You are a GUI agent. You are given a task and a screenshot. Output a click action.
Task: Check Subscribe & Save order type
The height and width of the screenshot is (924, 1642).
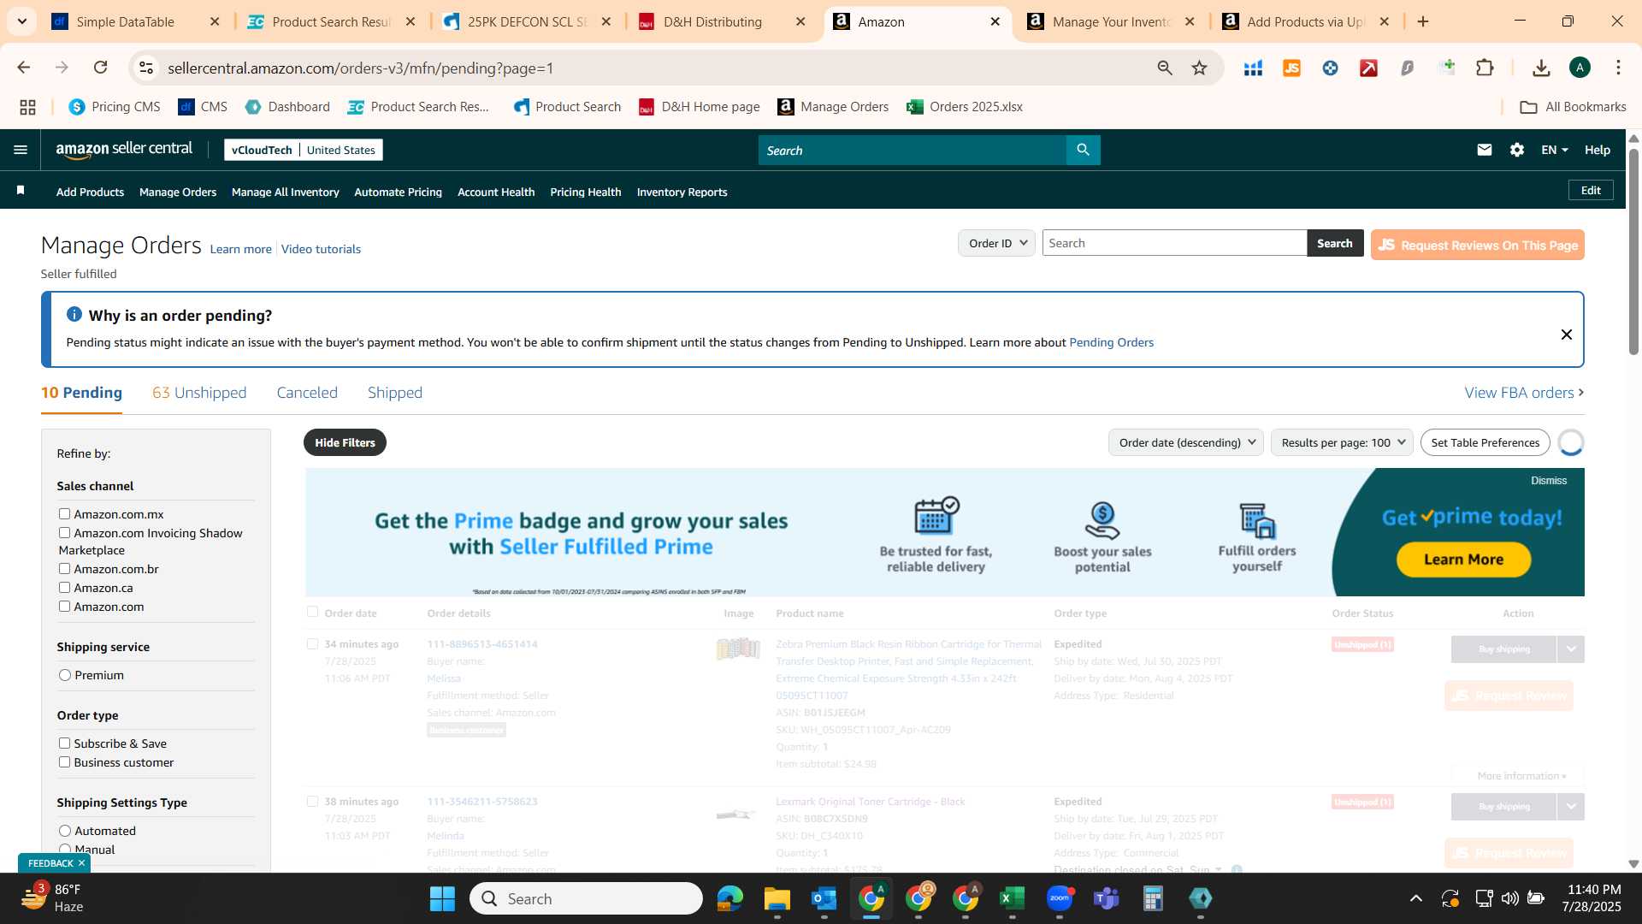click(x=64, y=743)
